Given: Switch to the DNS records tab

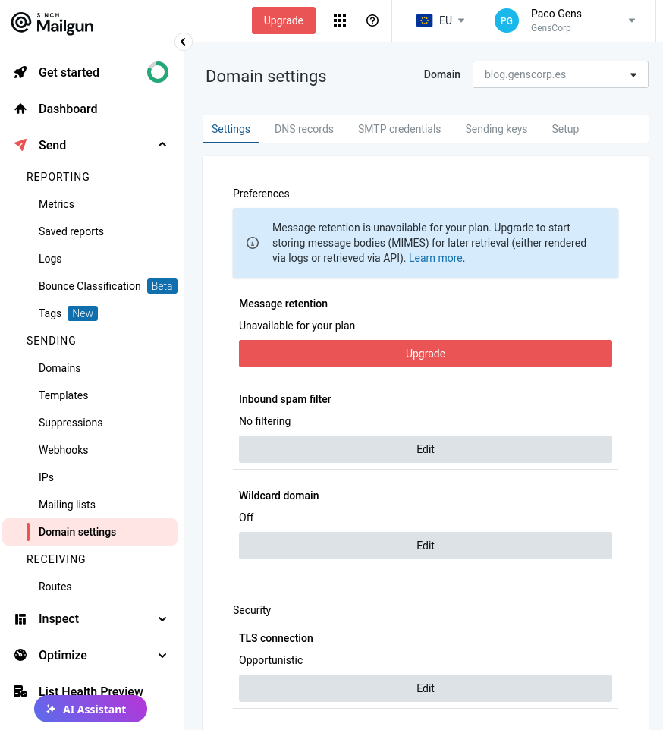Looking at the screenshot, I should (304, 129).
